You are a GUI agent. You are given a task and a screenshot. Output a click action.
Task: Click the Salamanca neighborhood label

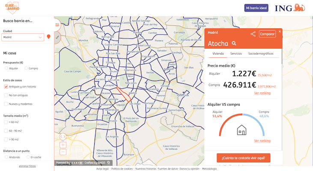130,70
